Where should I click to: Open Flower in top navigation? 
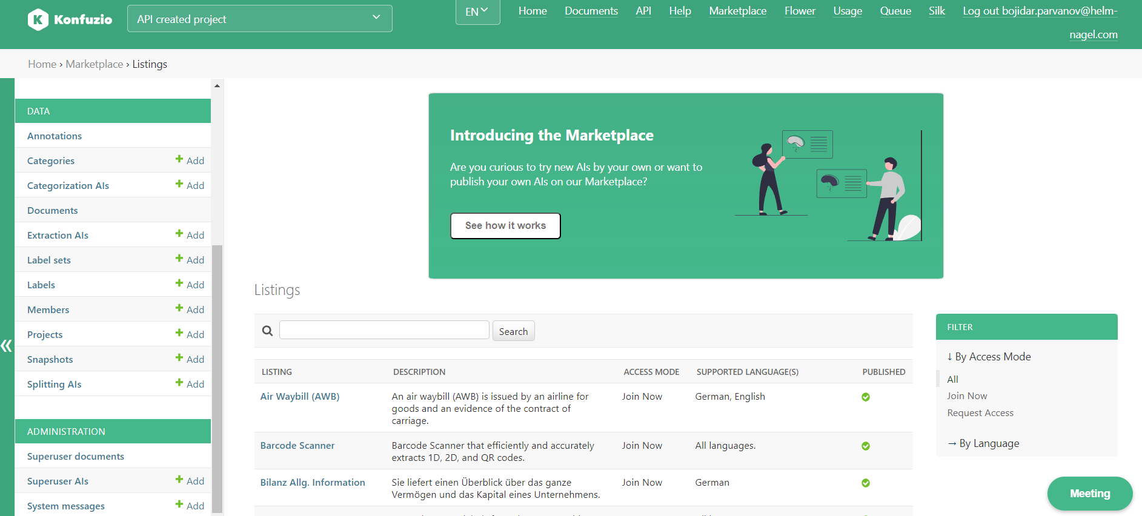(800, 11)
